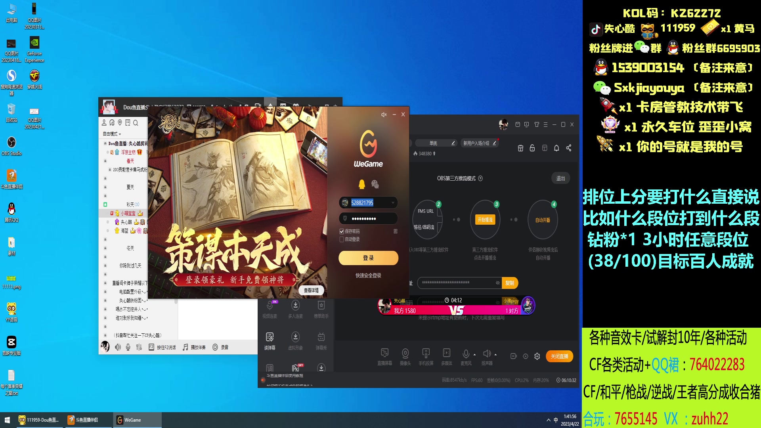Screen dimensions: 761x428
Task: Open 手机投屏 phone casting
Action: 426,356
